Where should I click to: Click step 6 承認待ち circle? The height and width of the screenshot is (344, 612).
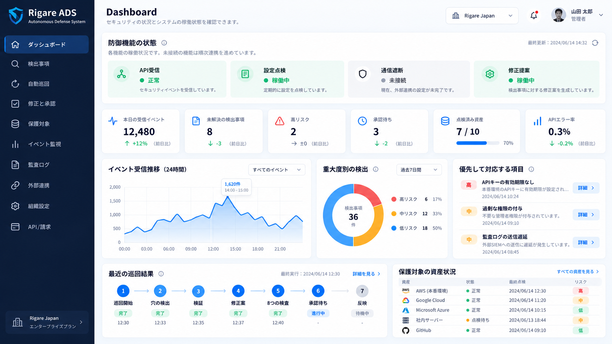pos(318,291)
